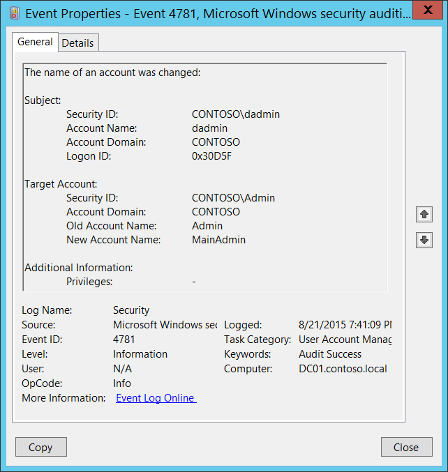The width and height of the screenshot is (448, 472).
Task: Click the Event ID value 4781
Action: pyautogui.click(x=126, y=340)
